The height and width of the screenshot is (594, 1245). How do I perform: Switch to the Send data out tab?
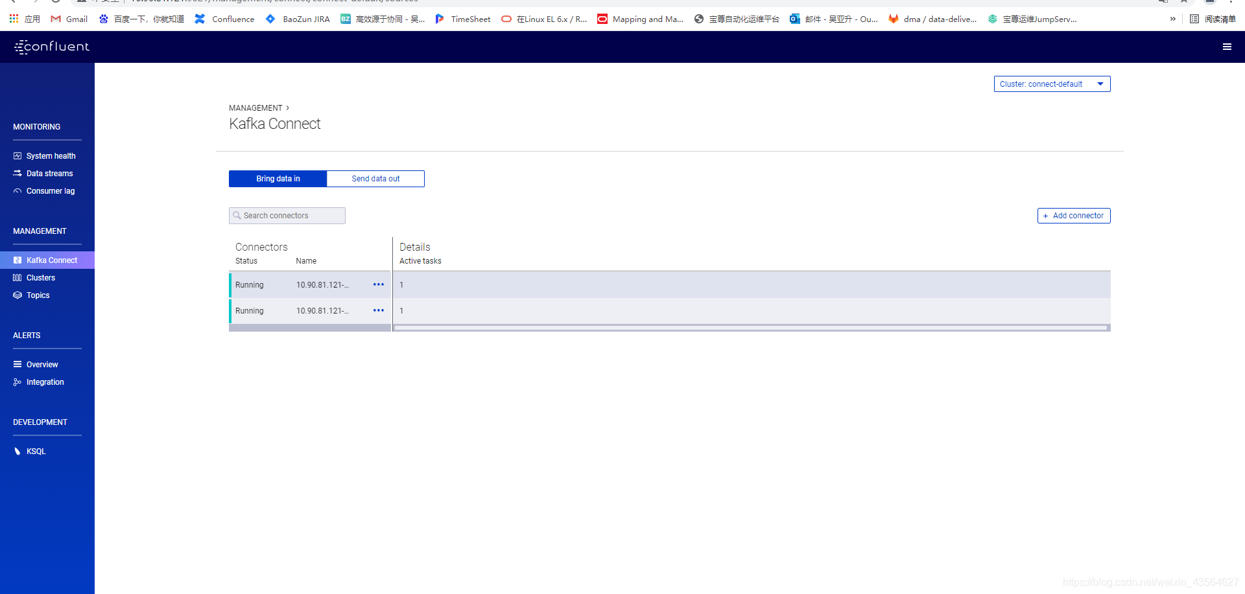coord(375,178)
